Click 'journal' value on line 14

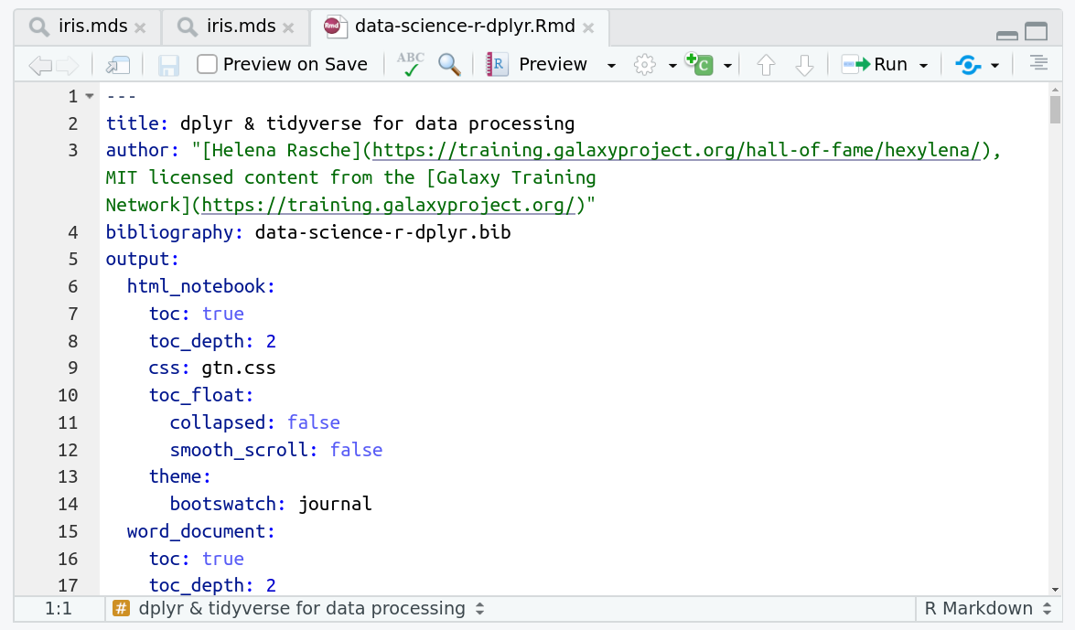[x=335, y=504]
